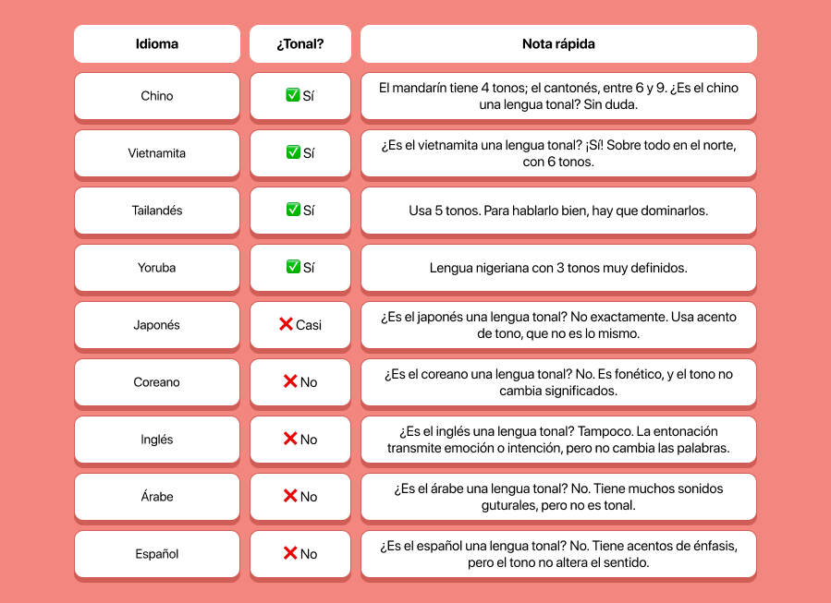Select the Chino language cell

(157, 96)
